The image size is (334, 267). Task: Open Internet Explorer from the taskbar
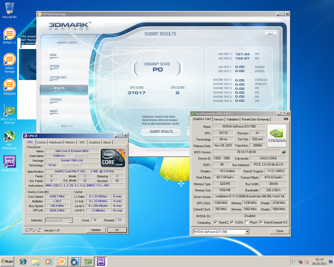point(23,262)
